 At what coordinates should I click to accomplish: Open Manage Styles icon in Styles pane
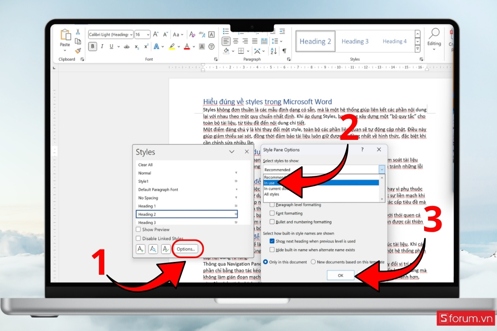166,249
